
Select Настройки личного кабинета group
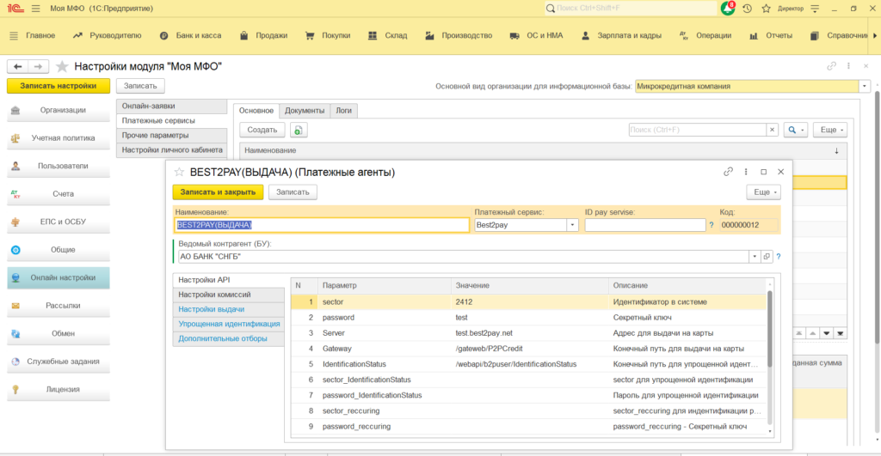(171, 149)
